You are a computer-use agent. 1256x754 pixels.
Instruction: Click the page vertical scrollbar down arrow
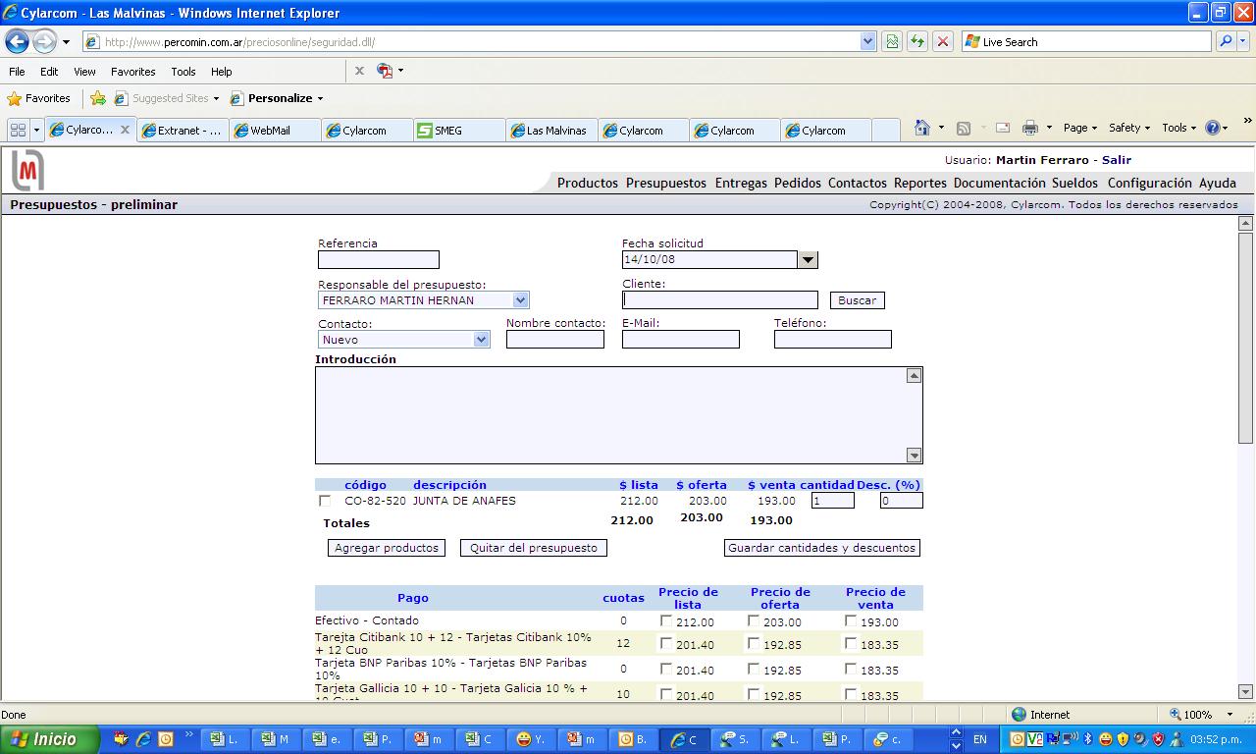pyautogui.click(x=1245, y=691)
